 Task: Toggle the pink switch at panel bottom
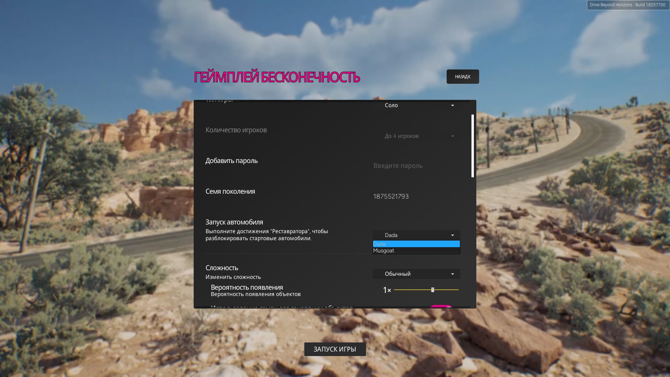(x=441, y=307)
